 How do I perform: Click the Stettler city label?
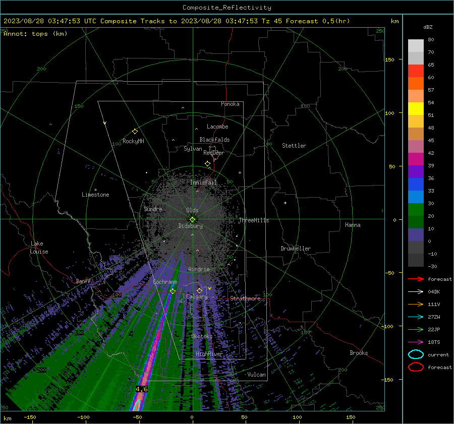[x=294, y=146]
